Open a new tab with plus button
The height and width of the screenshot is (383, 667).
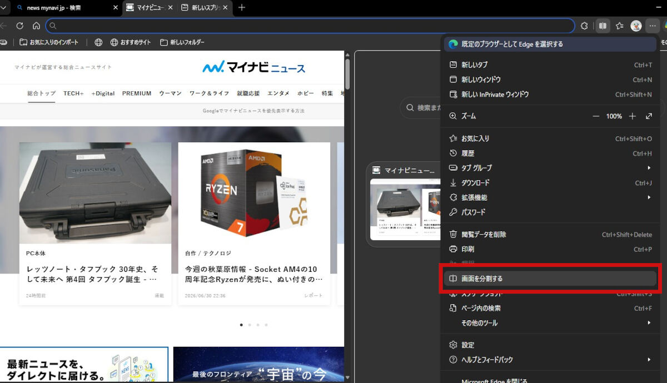(x=241, y=8)
